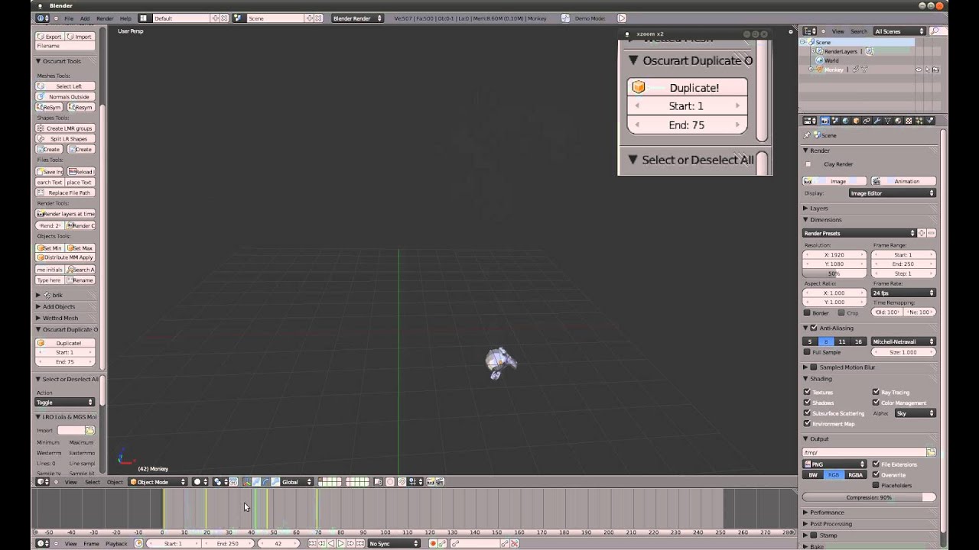Play the animation forward

pos(341,544)
